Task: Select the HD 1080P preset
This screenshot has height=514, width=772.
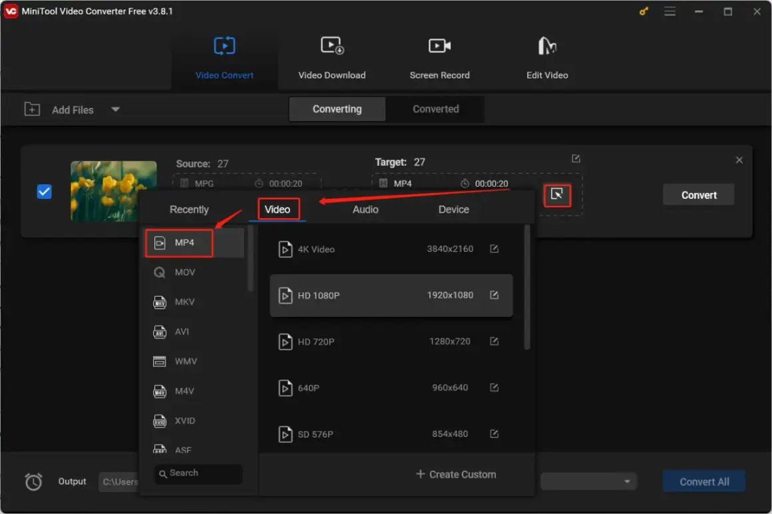Action: 391,295
